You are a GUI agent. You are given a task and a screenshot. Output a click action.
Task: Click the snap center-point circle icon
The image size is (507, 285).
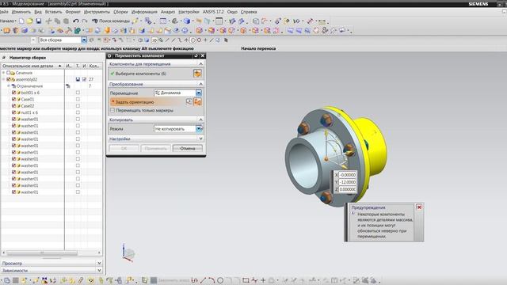tap(193, 40)
